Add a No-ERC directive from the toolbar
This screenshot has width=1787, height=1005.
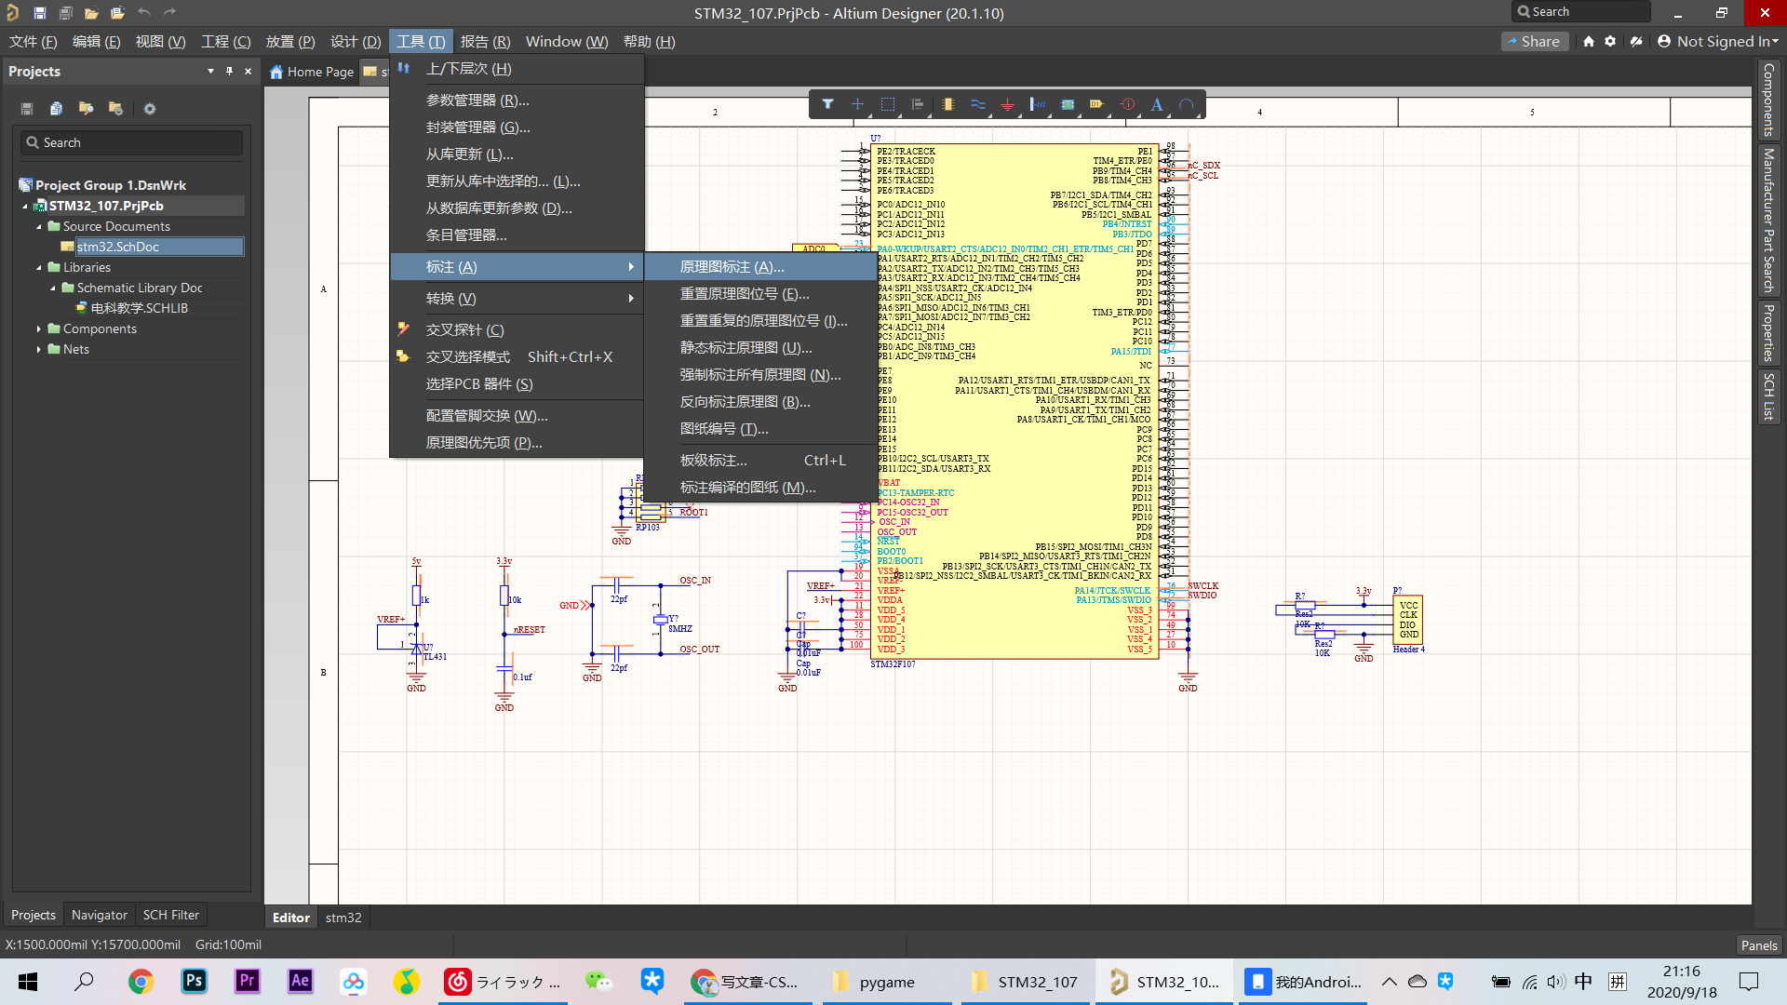pyautogui.click(x=1128, y=104)
